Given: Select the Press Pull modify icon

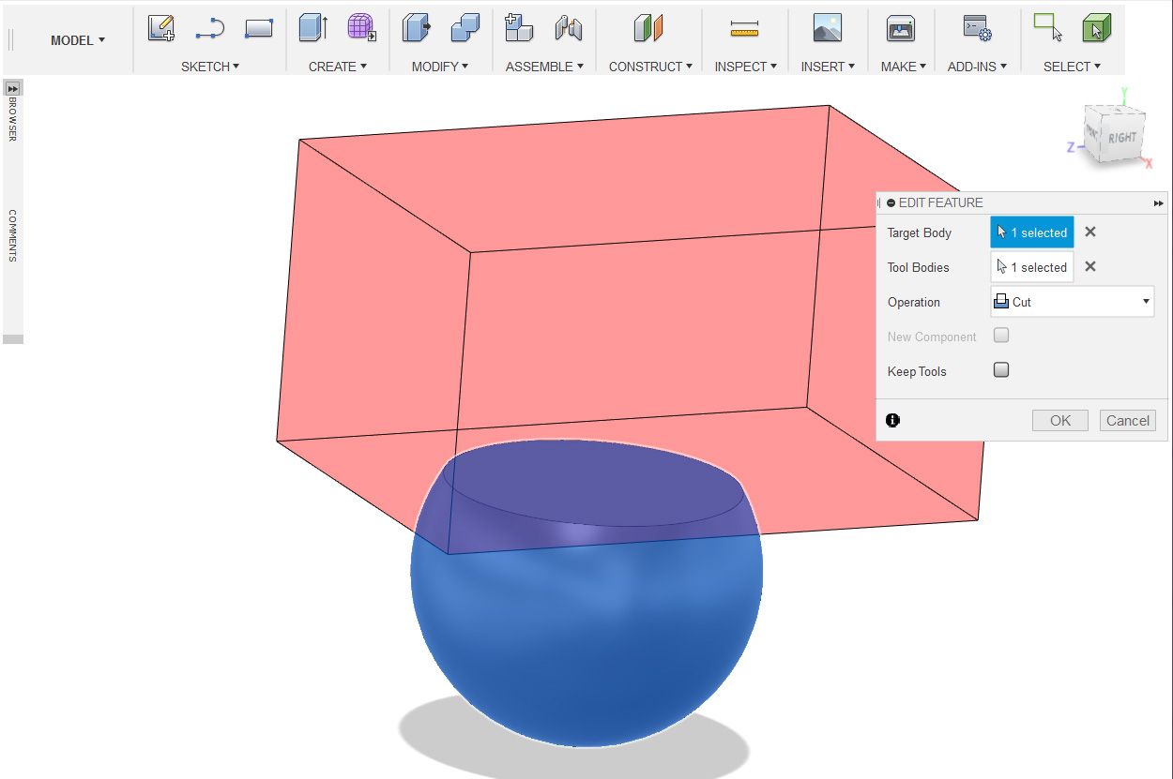Looking at the screenshot, I should click(417, 28).
